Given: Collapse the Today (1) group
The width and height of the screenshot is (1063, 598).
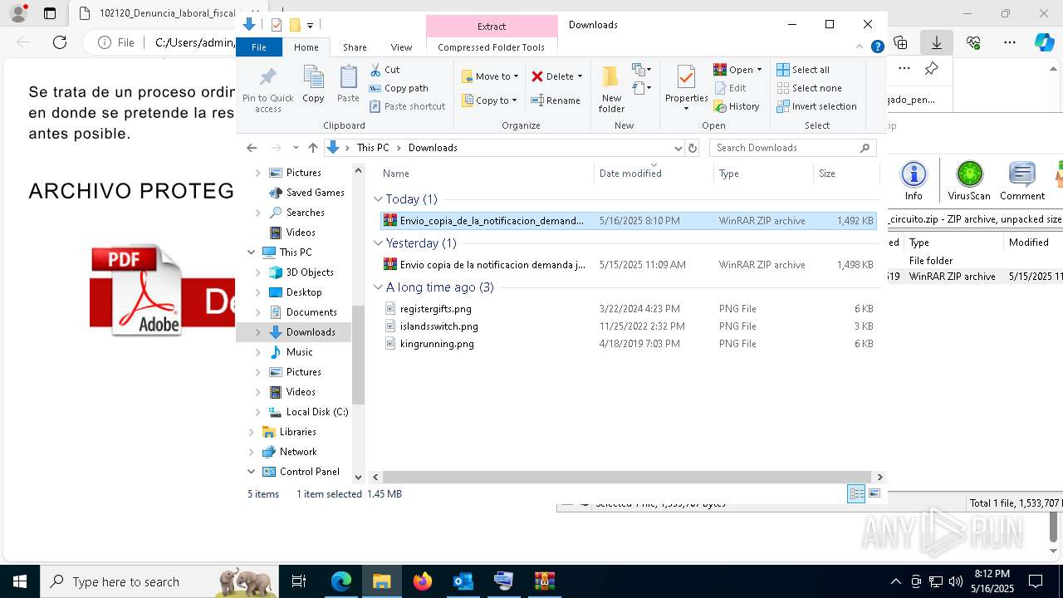Looking at the screenshot, I should [x=378, y=199].
